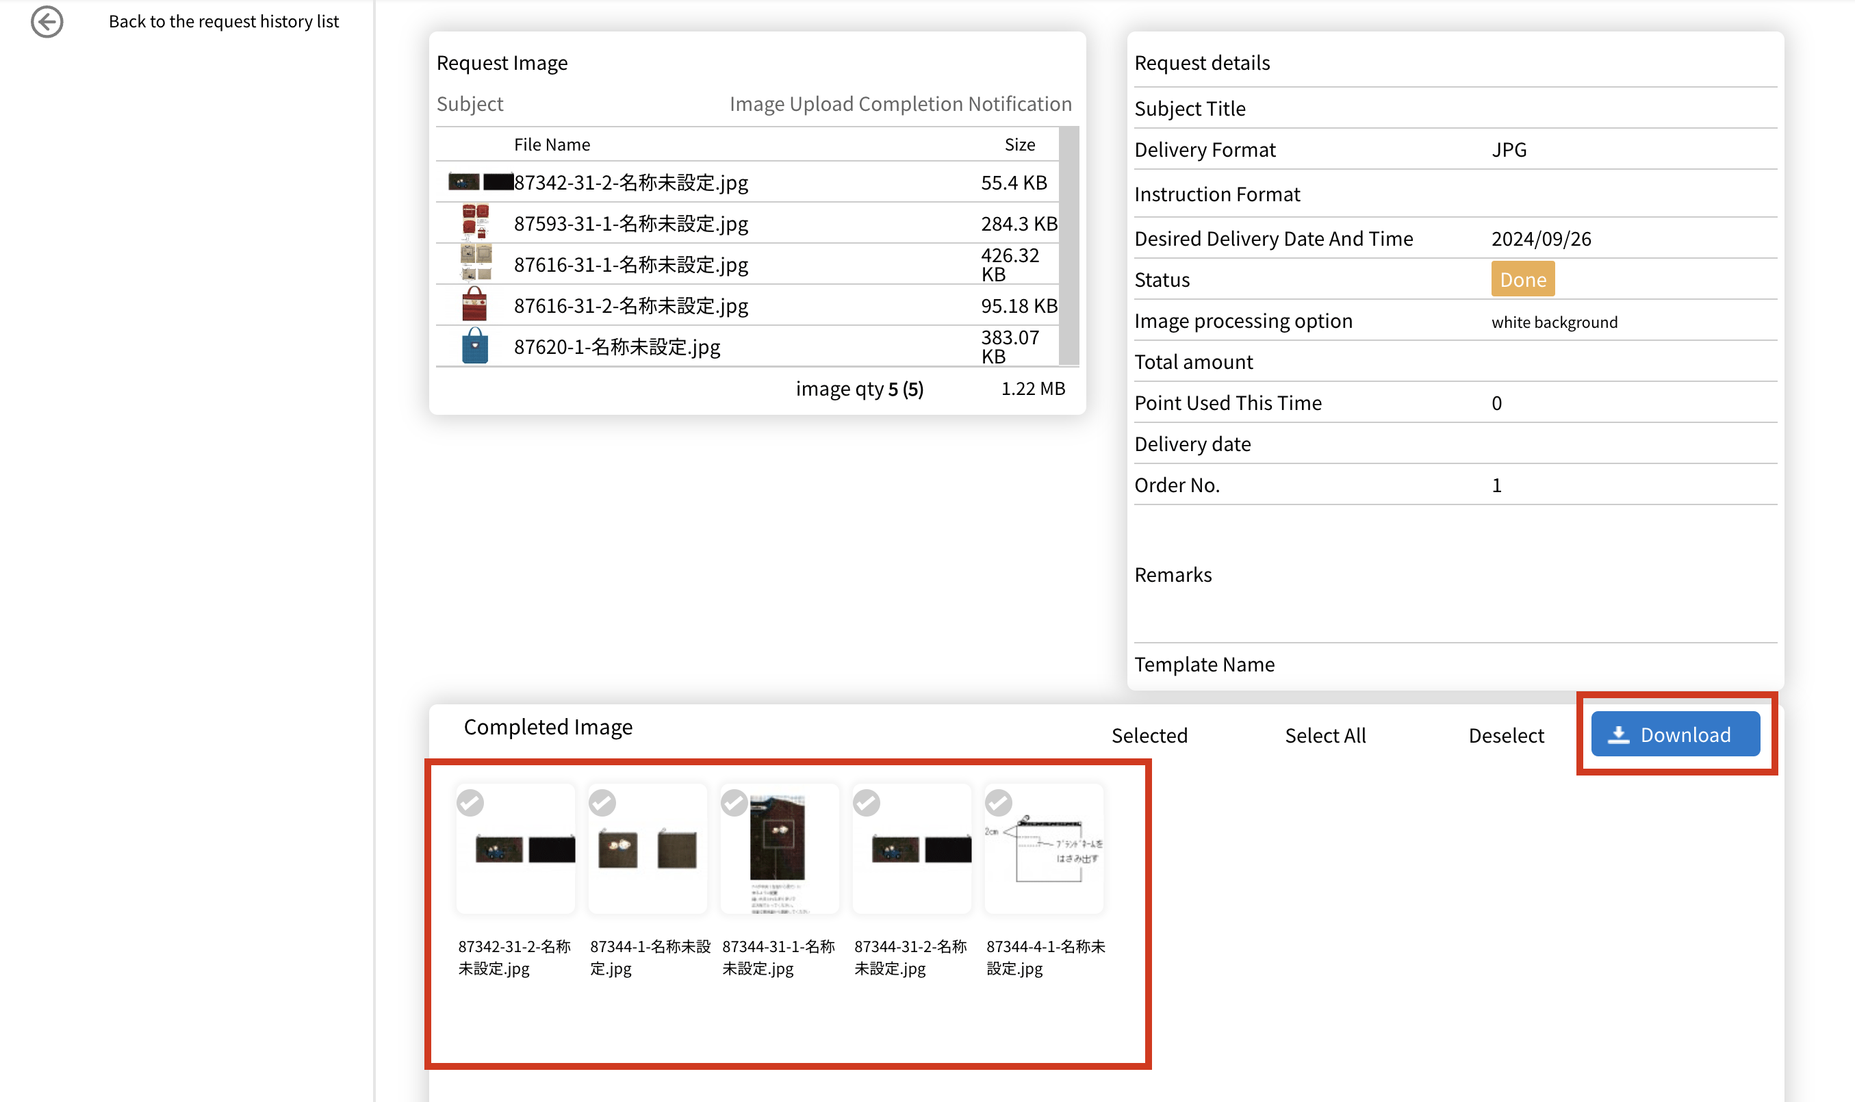The height and width of the screenshot is (1102, 1855).
Task: Select file name 87616-31-2-名称未設定.jpg
Action: [x=631, y=305]
